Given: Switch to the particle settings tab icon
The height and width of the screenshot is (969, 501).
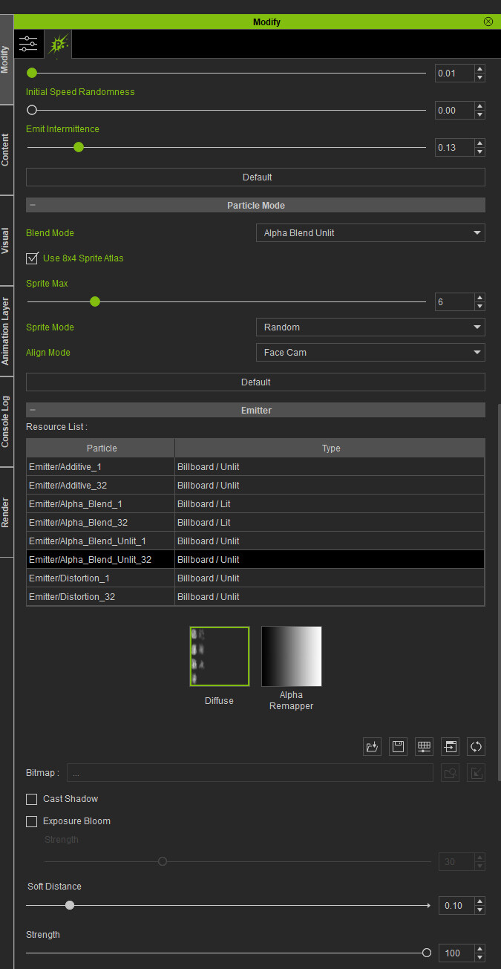Looking at the screenshot, I should coord(58,44).
